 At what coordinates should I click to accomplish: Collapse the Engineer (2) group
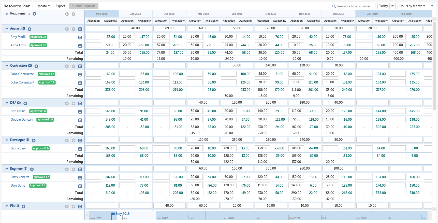point(7,169)
